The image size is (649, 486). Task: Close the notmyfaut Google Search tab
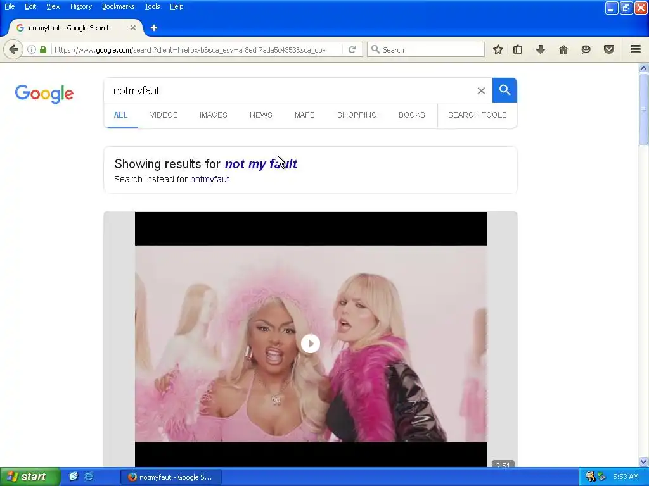click(133, 28)
